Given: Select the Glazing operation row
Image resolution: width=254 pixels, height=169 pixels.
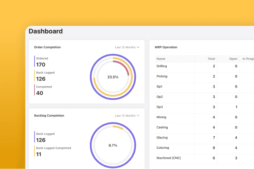Looking at the screenshot, I should [204, 138].
